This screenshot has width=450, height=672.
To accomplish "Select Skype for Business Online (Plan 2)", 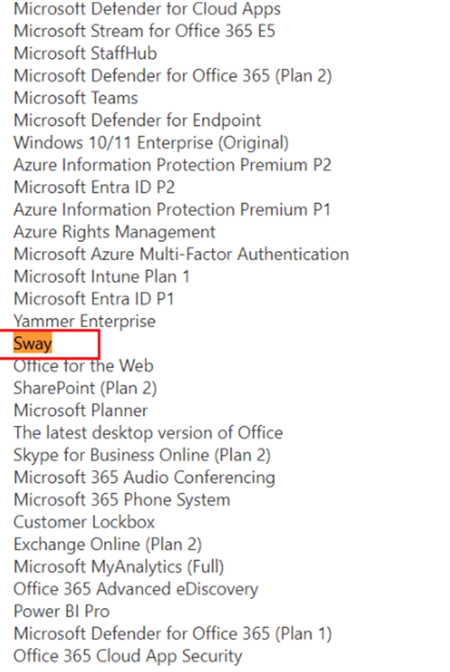I will coord(142,455).
